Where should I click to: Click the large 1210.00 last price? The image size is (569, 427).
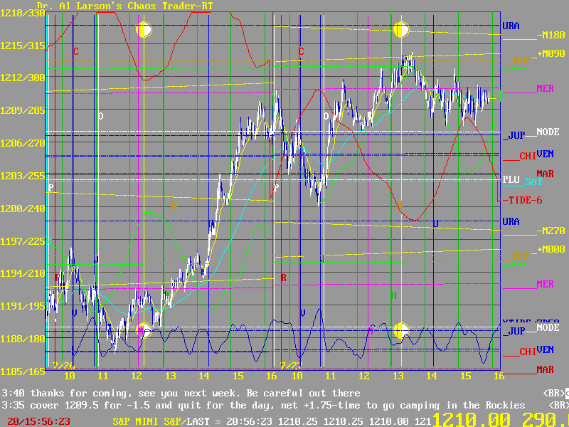point(469,420)
